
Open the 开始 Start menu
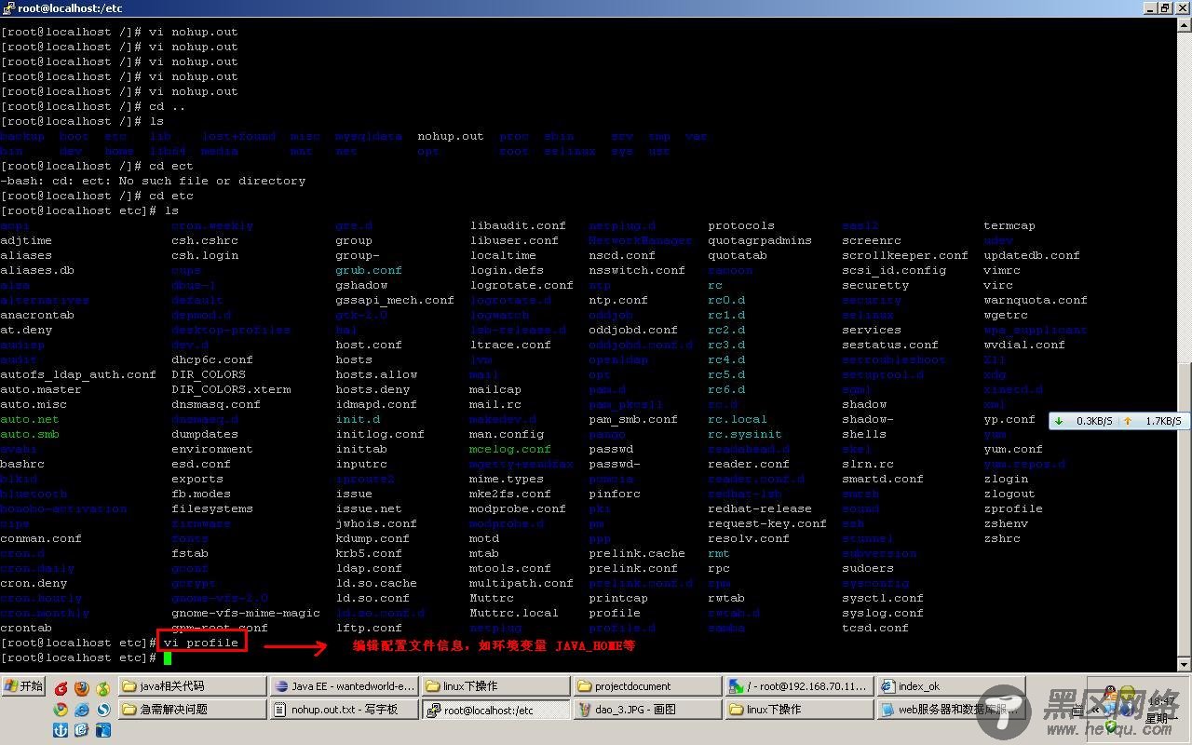23,686
